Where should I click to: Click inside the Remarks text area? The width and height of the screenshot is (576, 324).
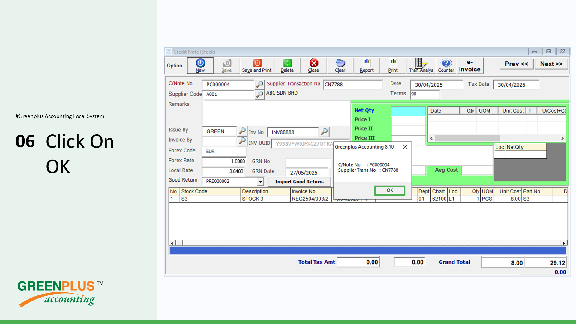(276, 113)
